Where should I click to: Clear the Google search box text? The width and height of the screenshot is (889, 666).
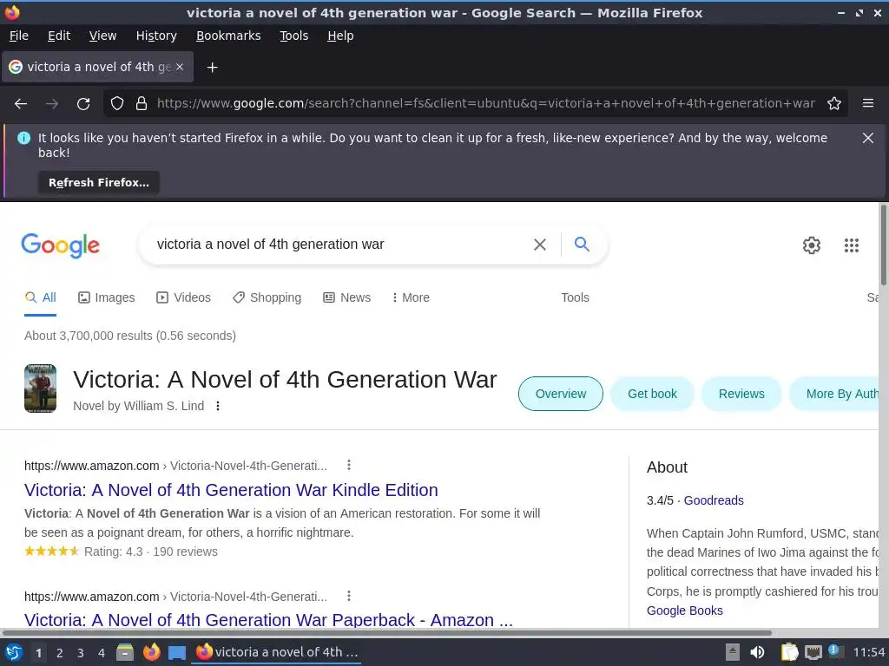tap(540, 245)
